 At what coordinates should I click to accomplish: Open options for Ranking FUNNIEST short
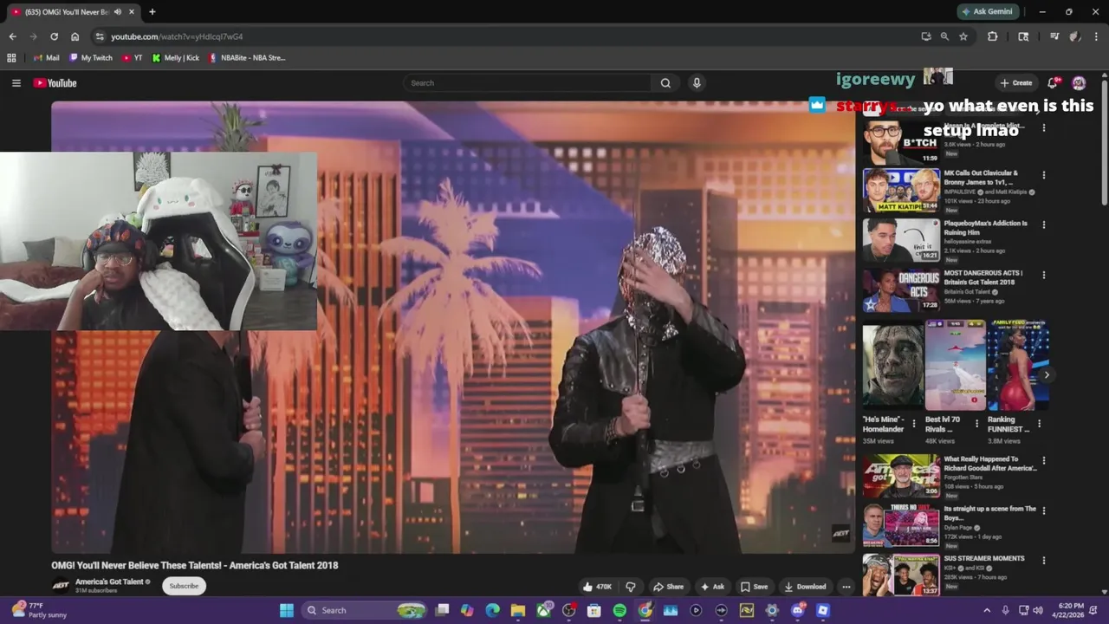click(1039, 424)
